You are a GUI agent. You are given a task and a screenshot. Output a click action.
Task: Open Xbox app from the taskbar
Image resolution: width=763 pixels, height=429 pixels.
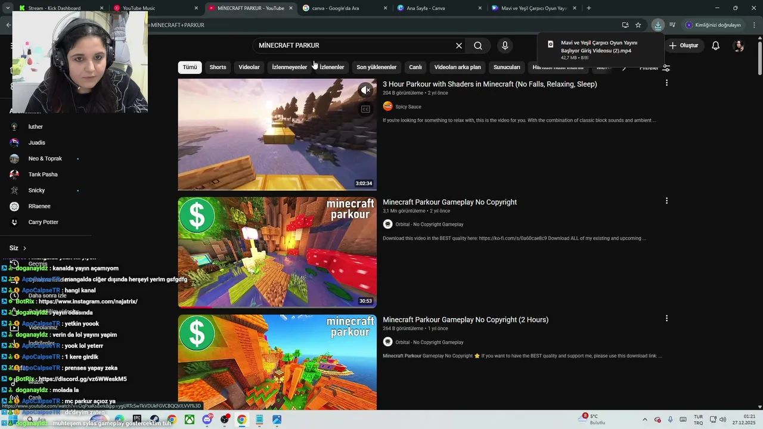pyautogui.click(x=189, y=419)
